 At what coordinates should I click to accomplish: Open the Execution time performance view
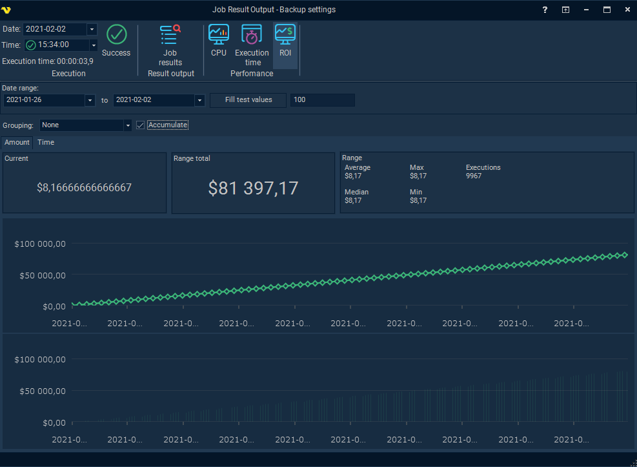click(252, 35)
